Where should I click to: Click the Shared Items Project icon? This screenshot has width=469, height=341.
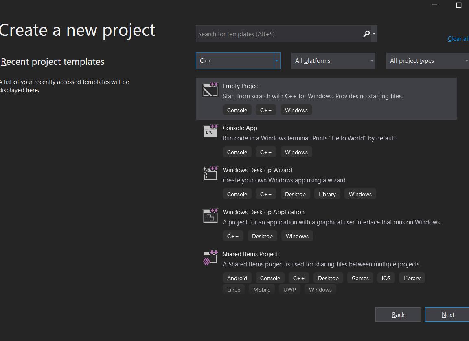(210, 257)
